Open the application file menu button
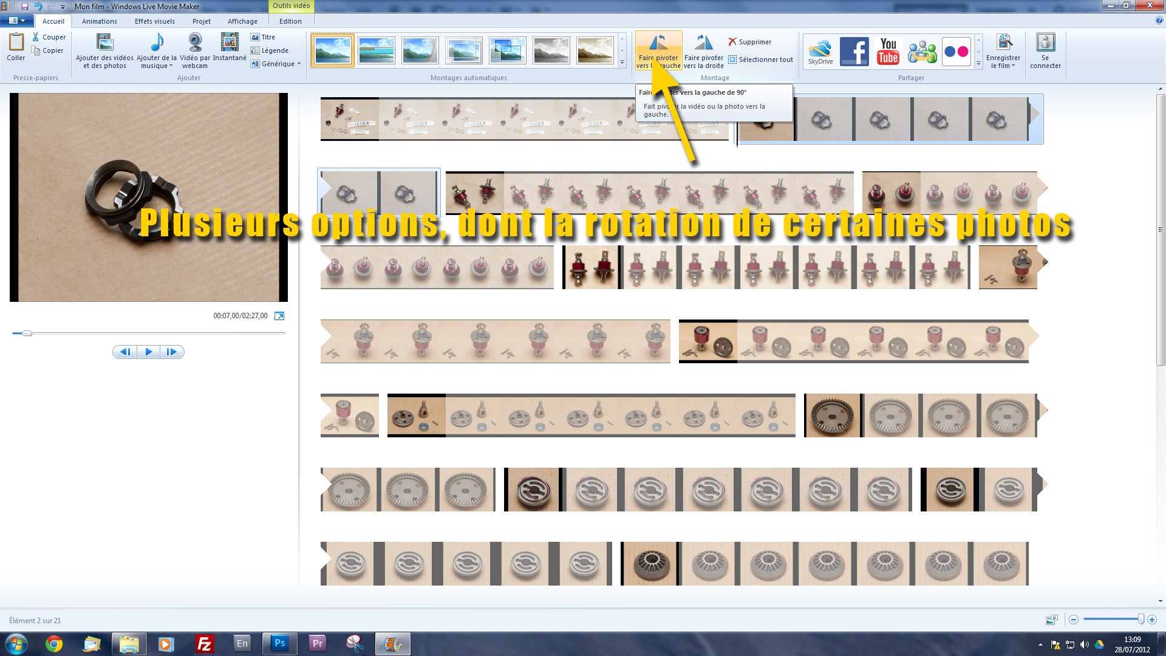The image size is (1166, 656). pyautogui.click(x=17, y=21)
